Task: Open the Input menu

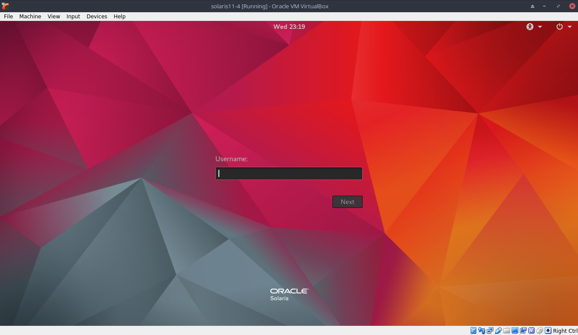Action: click(x=73, y=16)
